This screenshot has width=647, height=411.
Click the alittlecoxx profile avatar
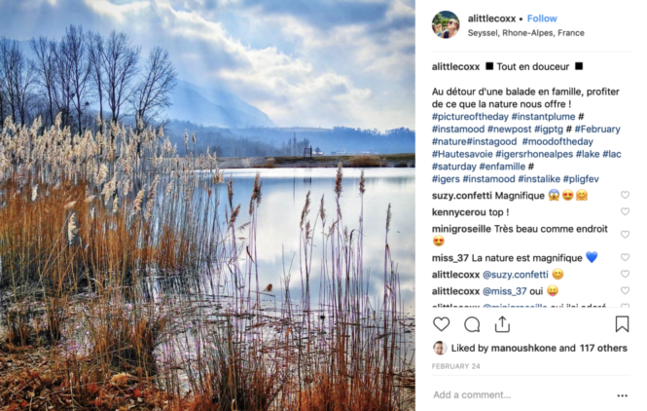pos(446,24)
